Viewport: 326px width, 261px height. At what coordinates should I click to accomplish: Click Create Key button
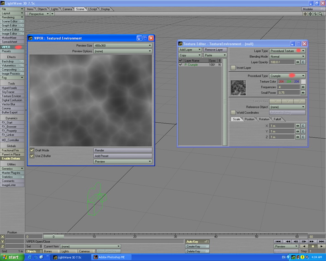tap(197, 246)
